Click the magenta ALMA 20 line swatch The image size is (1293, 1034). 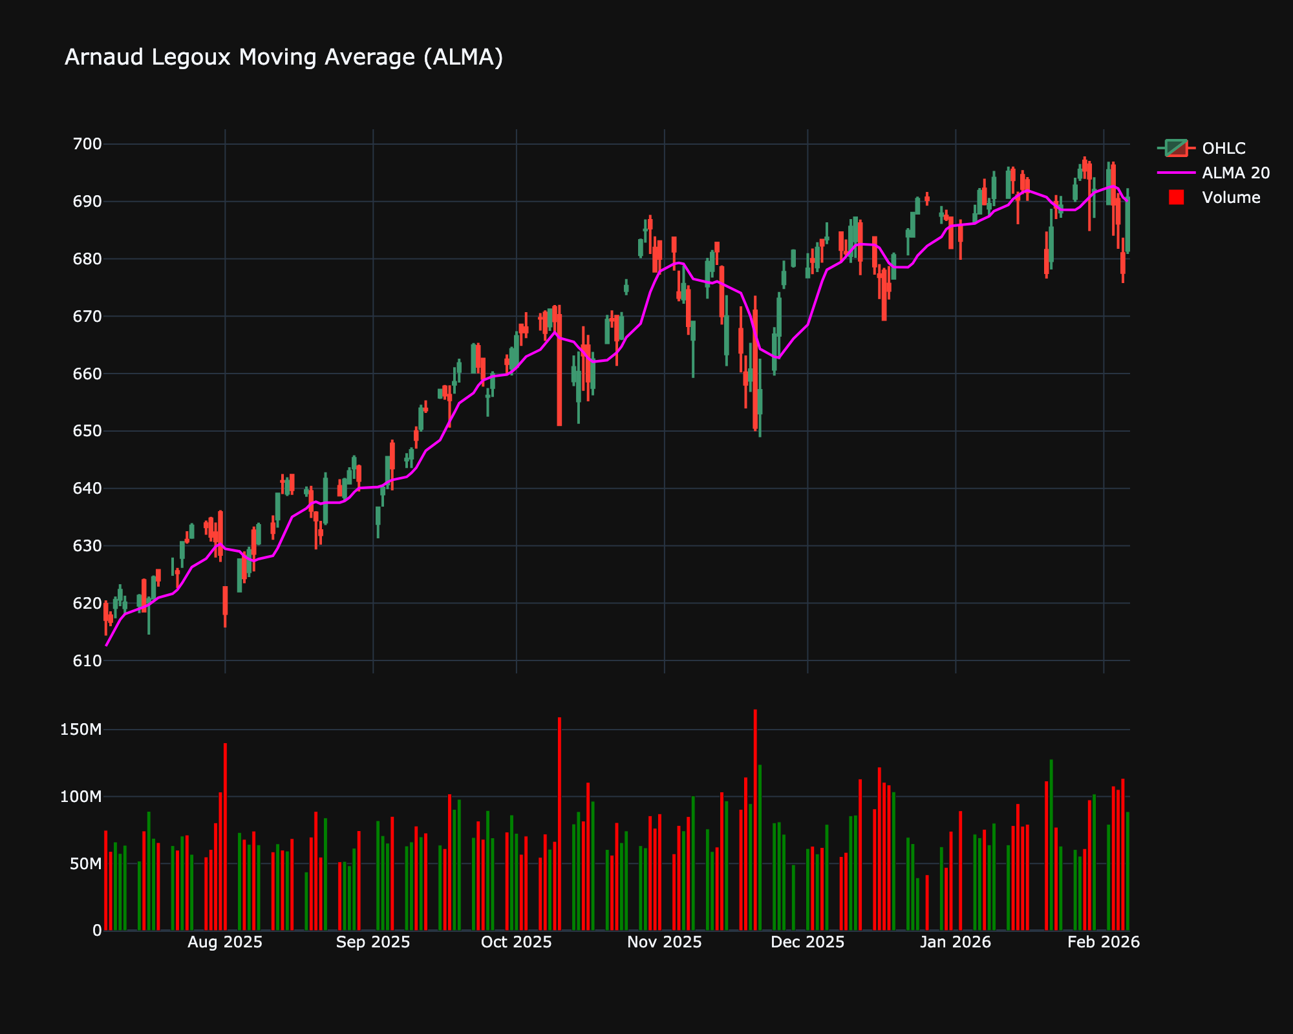[x=1176, y=173]
